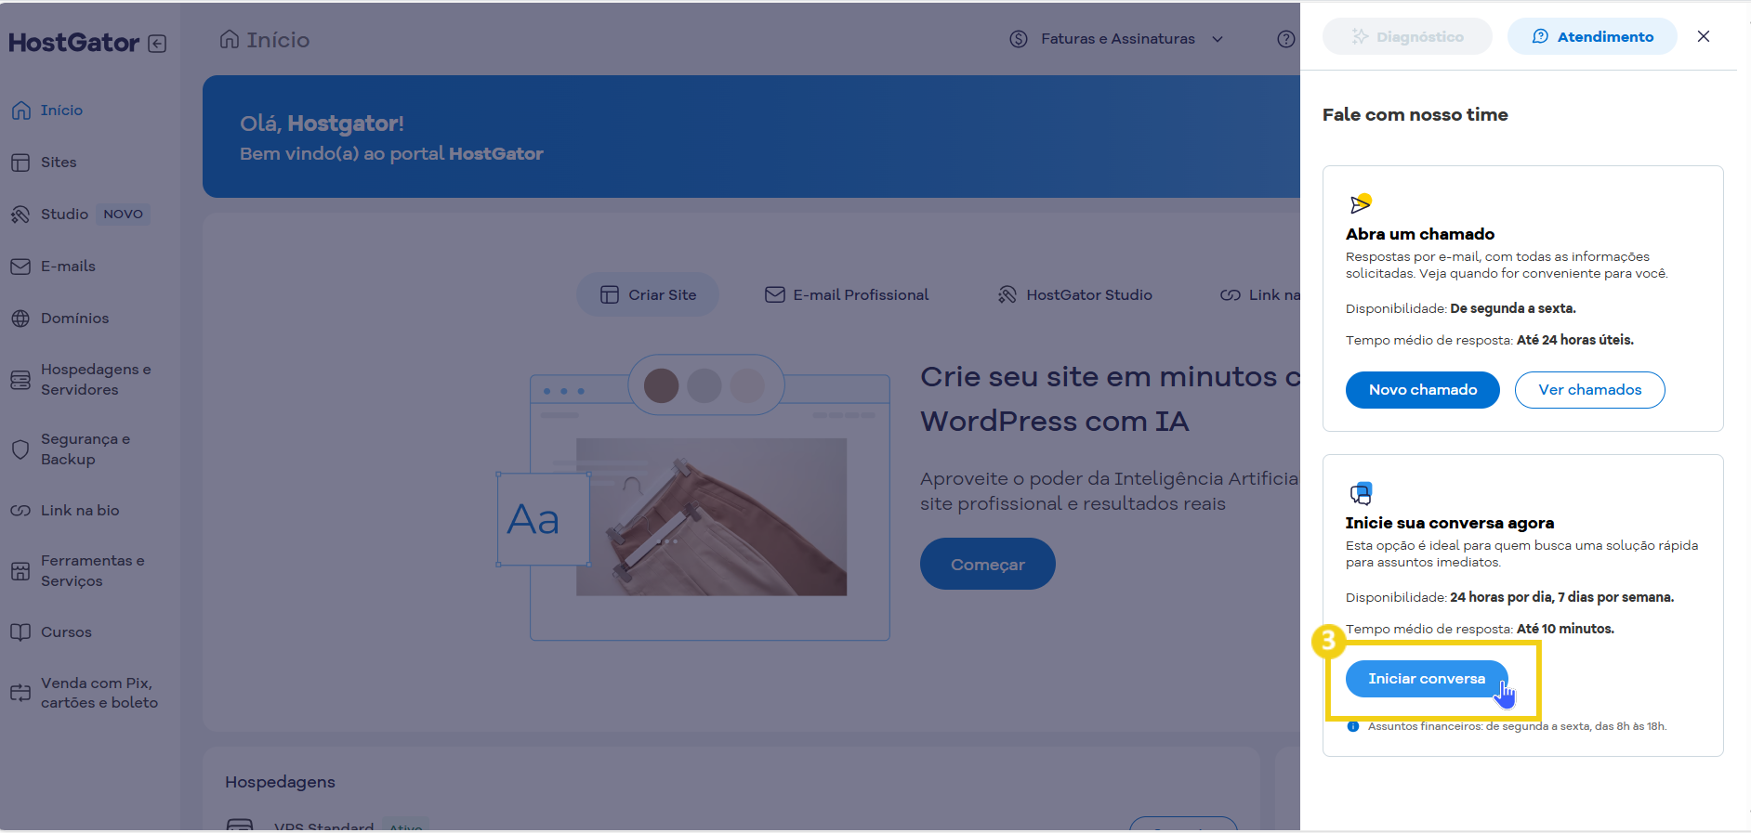Click the 'Abra um chamado' title
This screenshot has height=833, width=1751.
coord(1420,234)
